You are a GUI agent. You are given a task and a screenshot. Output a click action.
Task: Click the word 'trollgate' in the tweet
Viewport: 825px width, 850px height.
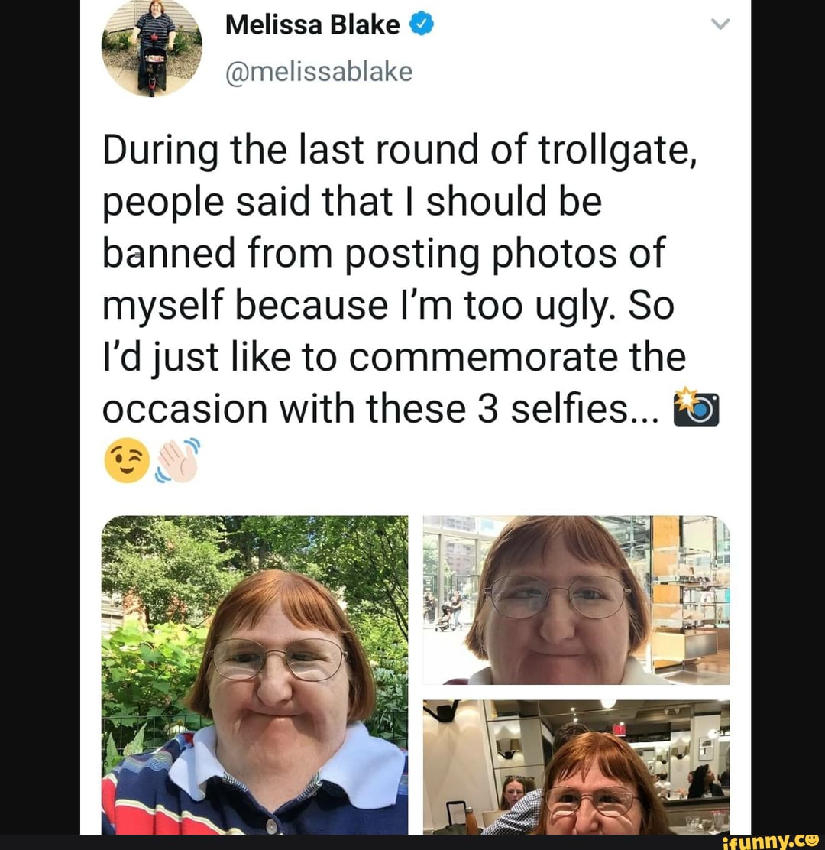pyautogui.click(x=617, y=150)
